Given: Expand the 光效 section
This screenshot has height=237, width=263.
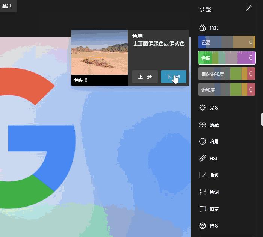Looking at the screenshot, I should click(214, 108).
